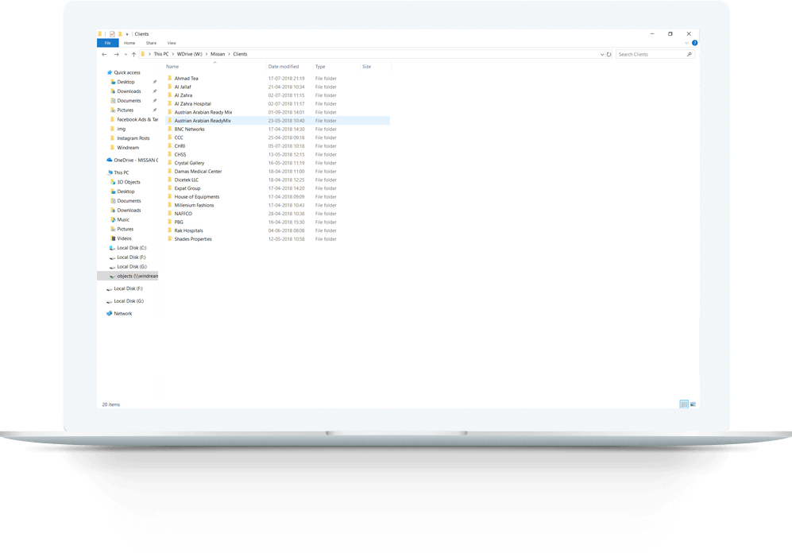Select the Ahmad Tea folder icon
The width and height of the screenshot is (792, 553).
[x=170, y=79]
